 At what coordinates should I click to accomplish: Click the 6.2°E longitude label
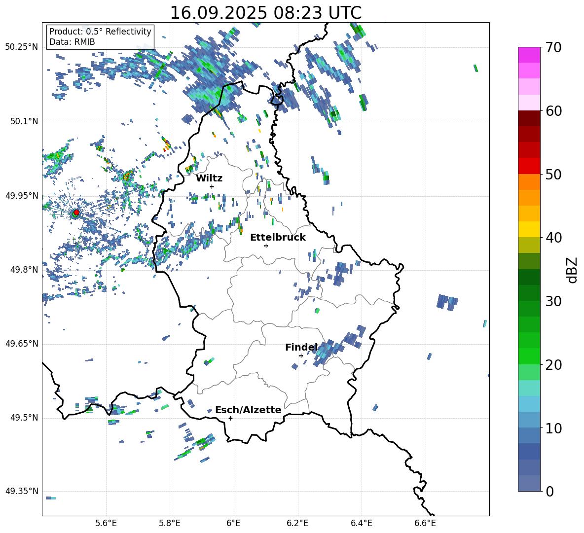[297, 523]
